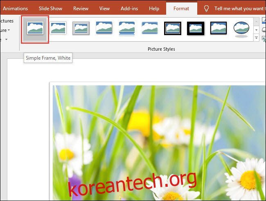Image resolution: width=266 pixels, height=201 pixels.
Task: Select the Metal Frame picture style
Action: tap(81, 28)
